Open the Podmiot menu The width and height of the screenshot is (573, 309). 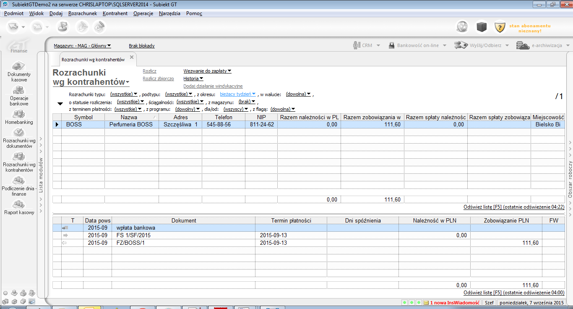point(13,13)
